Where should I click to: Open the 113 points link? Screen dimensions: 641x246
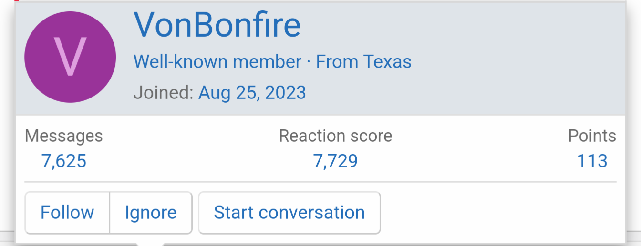click(x=592, y=161)
